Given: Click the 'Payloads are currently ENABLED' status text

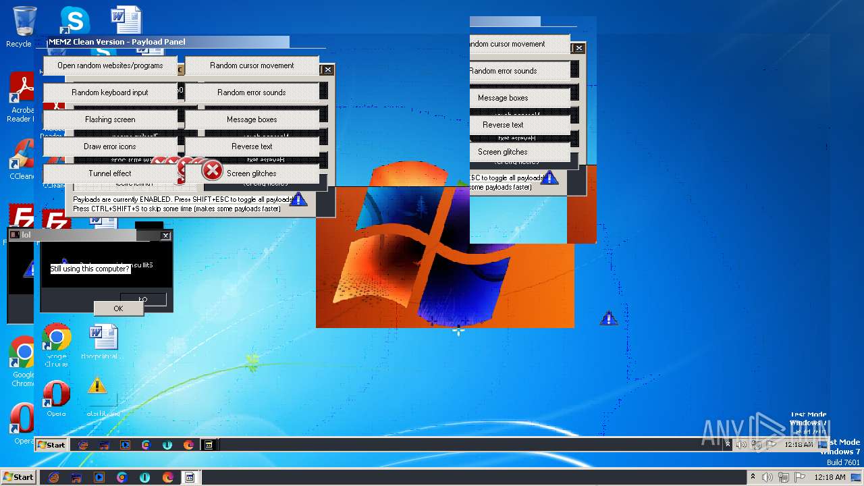Looking at the screenshot, I should [182, 200].
